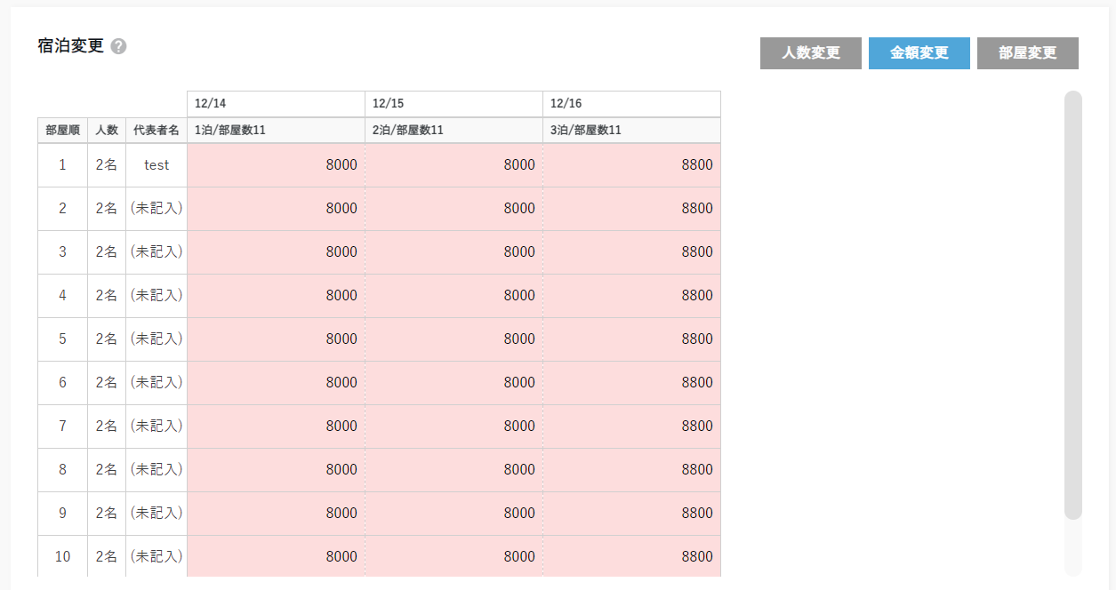Click the help icon next to 宿泊変更
Screen dimensions: 1116x590
pyautogui.click(x=119, y=47)
